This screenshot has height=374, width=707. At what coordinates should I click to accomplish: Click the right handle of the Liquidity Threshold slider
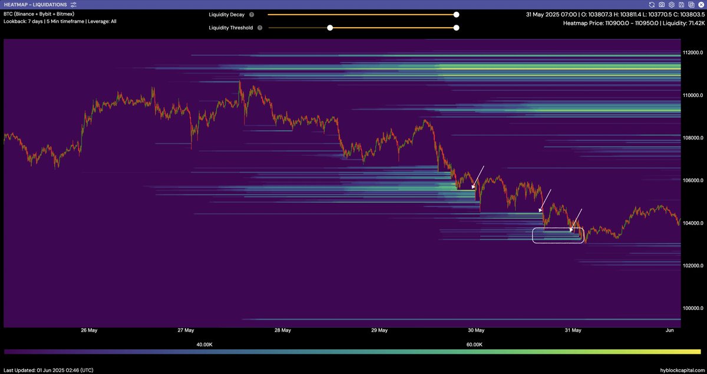(456, 28)
